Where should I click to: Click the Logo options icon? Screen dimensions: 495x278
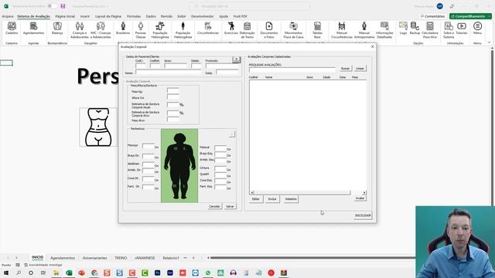click(x=403, y=29)
